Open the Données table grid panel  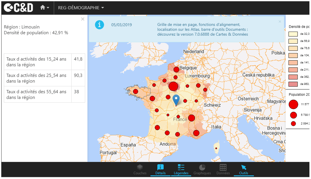[223, 169]
